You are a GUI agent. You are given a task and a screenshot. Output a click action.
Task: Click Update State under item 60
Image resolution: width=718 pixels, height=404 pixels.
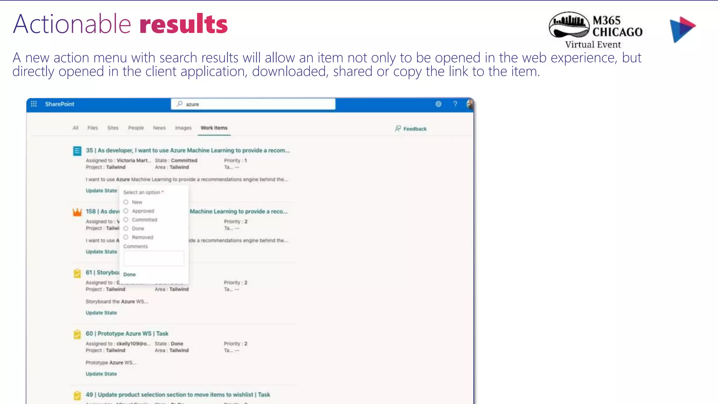tap(101, 373)
